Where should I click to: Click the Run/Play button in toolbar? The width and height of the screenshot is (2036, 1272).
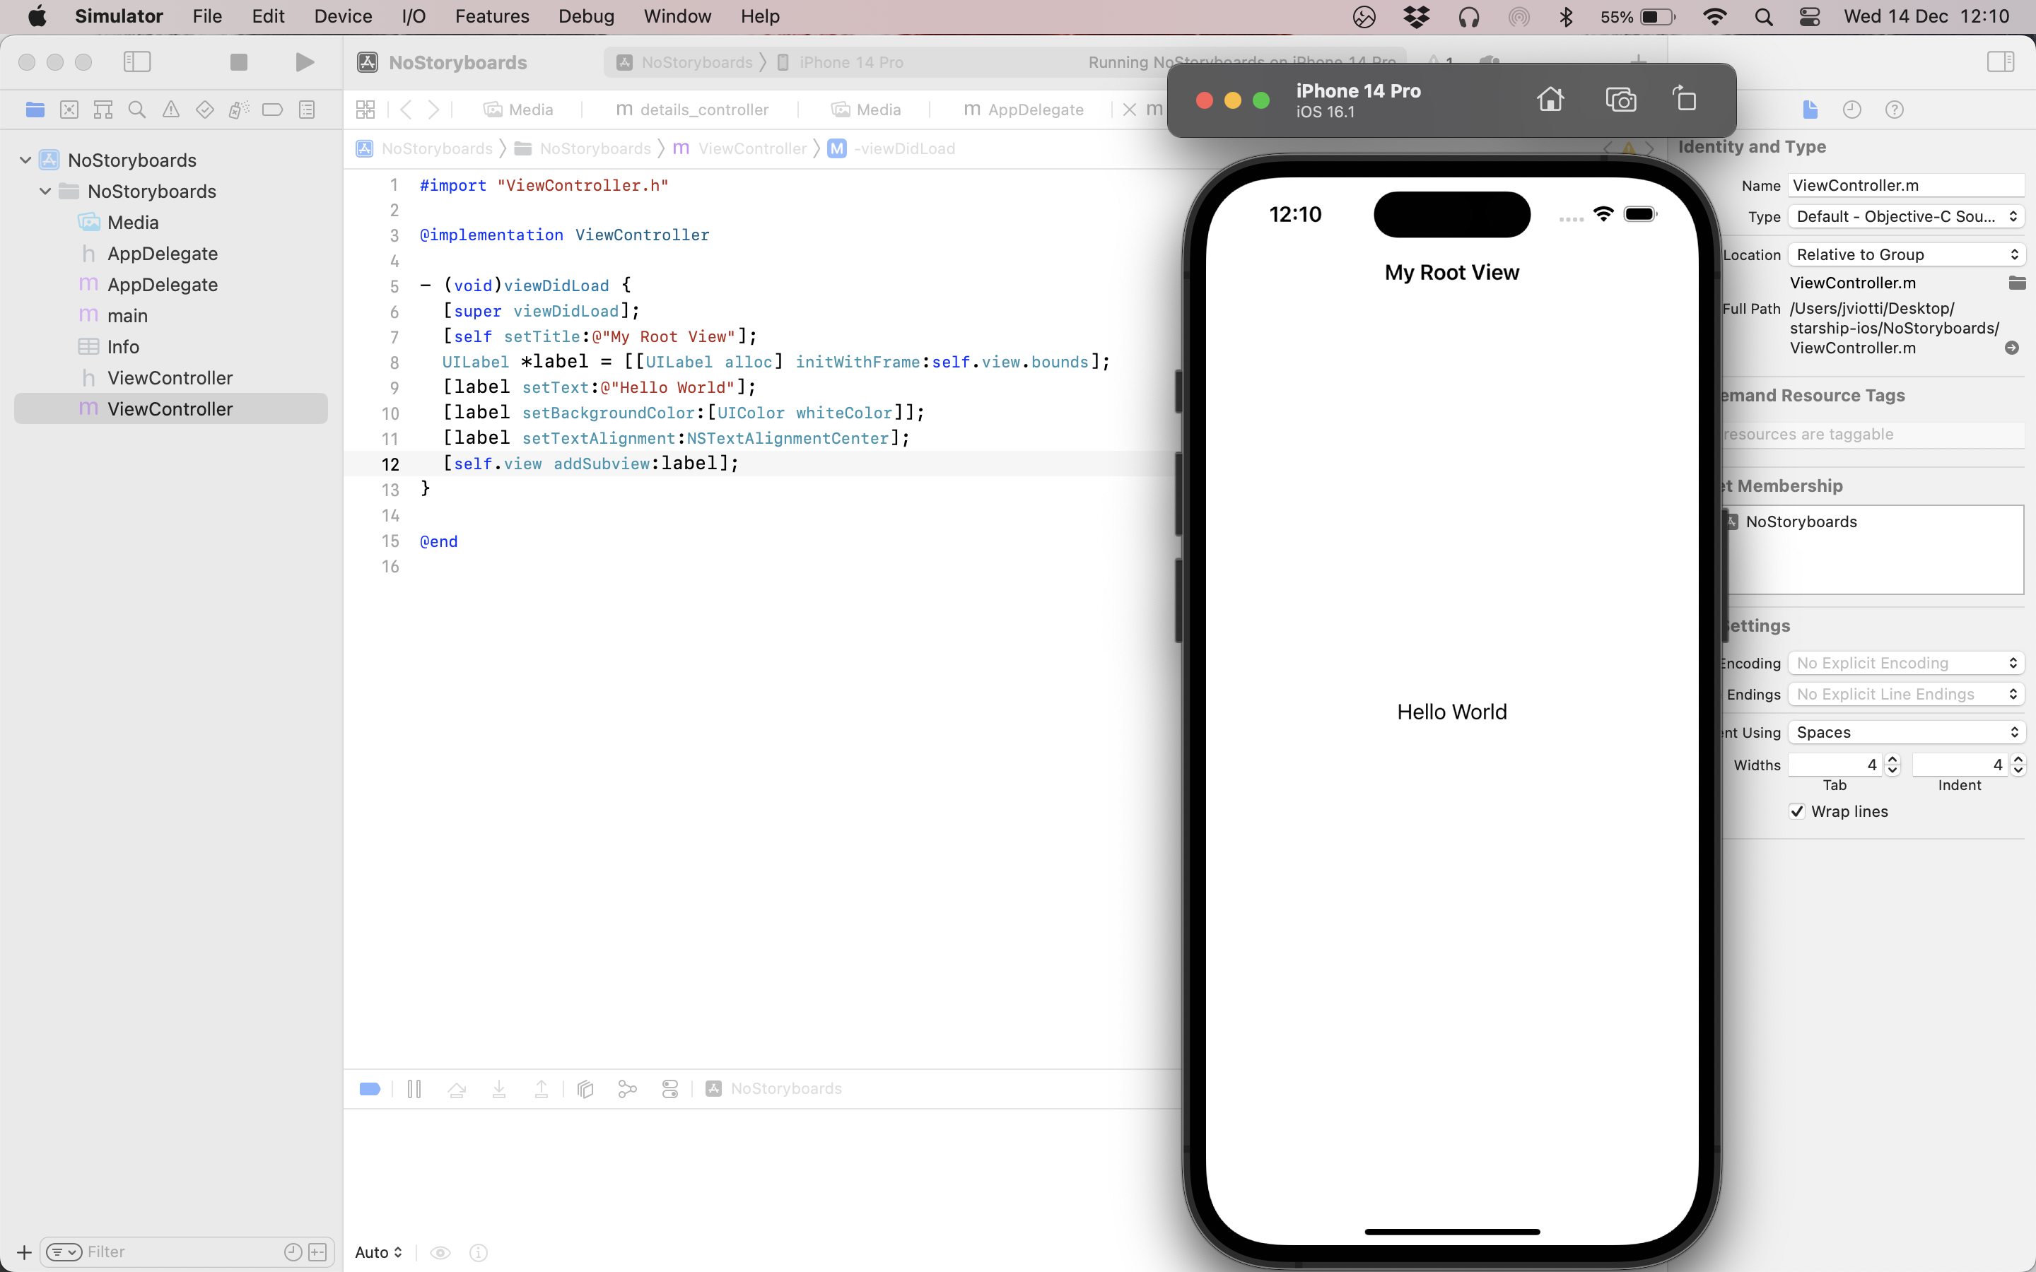[x=303, y=61]
